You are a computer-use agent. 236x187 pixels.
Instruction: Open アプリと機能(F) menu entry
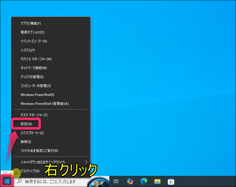point(31,23)
